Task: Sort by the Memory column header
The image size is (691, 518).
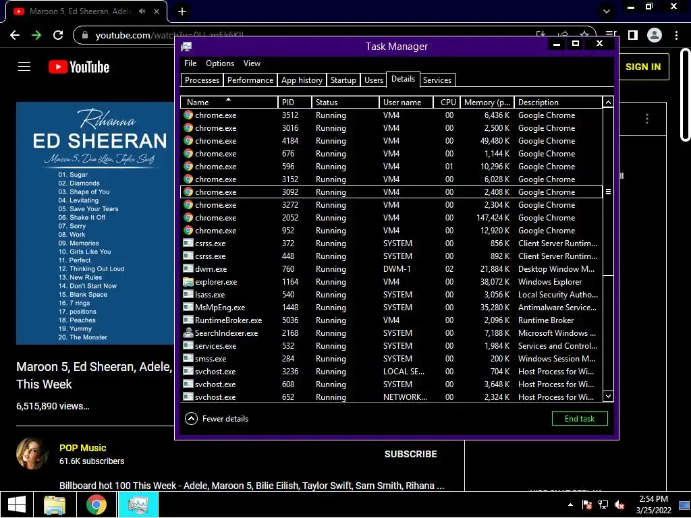Action: tap(487, 103)
